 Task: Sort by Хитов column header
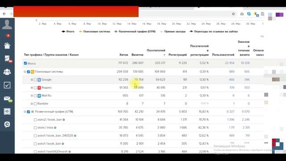point(124,55)
